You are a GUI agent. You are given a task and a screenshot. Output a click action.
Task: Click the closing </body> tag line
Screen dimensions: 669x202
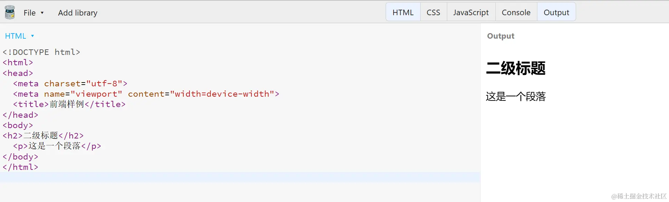point(20,157)
